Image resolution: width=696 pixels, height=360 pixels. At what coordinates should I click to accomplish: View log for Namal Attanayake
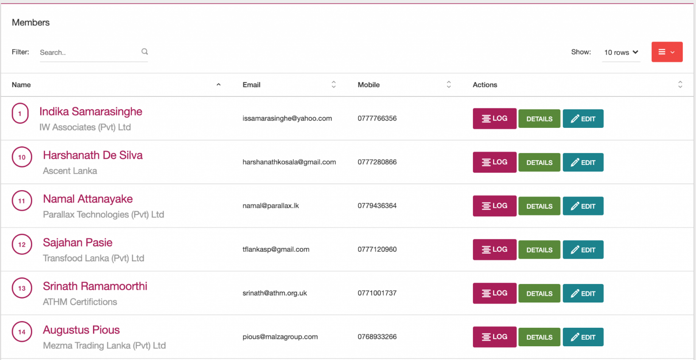tap(495, 206)
